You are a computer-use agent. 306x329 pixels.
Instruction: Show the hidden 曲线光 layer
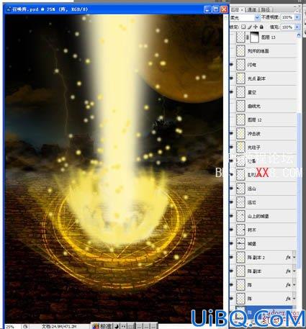point(232,106)
